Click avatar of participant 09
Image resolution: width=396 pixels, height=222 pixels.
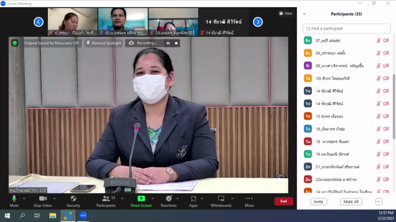(x=308, y=66)
